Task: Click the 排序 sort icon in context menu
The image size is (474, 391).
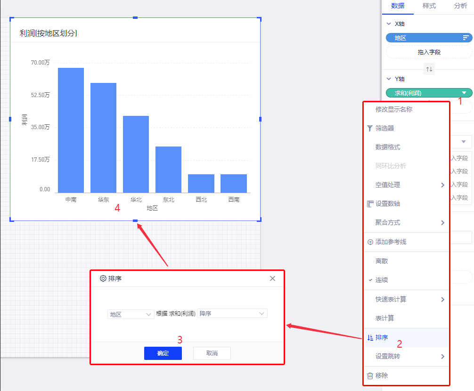Action: pos(370,337)
